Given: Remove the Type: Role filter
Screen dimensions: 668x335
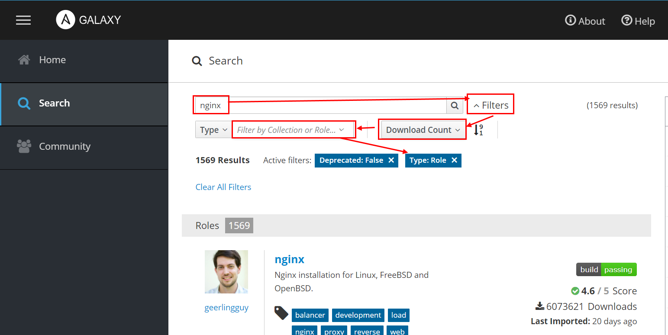Looking at the screenshot, I should click(x=454, y=160).
